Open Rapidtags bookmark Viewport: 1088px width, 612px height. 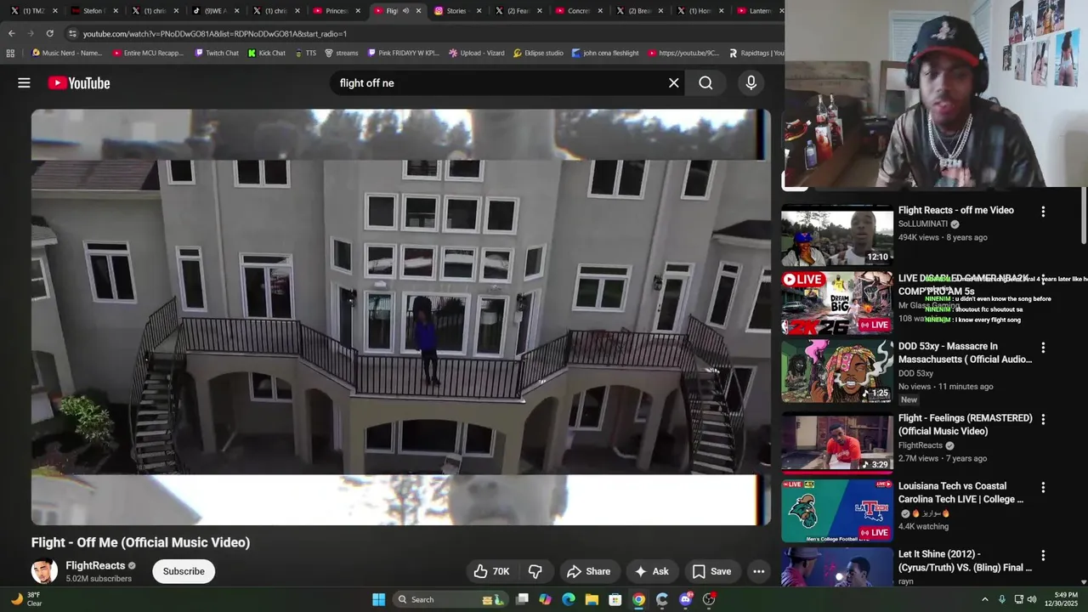click(x=756, y=53)
